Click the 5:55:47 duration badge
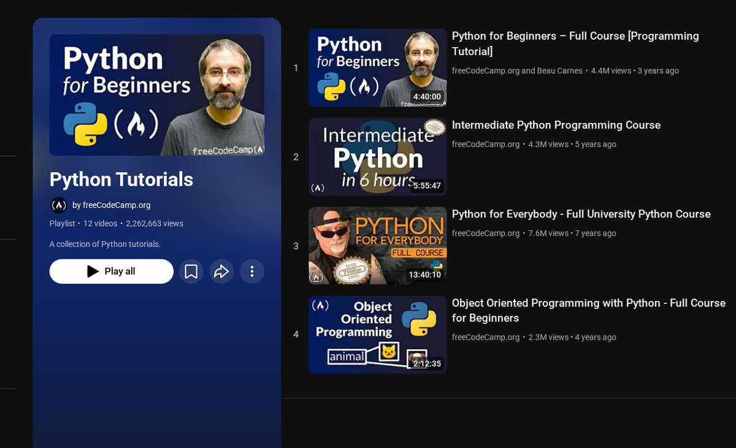The image size is (736, 448). point(427,186)
